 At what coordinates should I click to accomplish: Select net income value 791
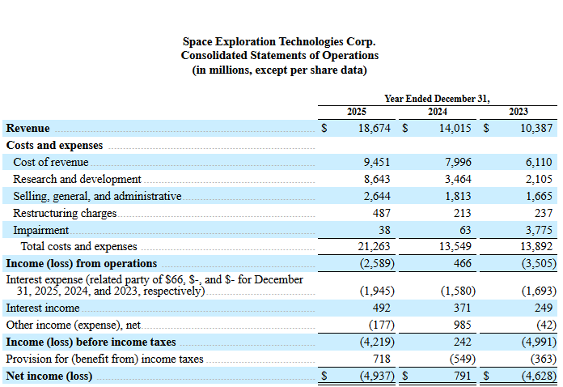pyautogui.click(x=462, y=376)
